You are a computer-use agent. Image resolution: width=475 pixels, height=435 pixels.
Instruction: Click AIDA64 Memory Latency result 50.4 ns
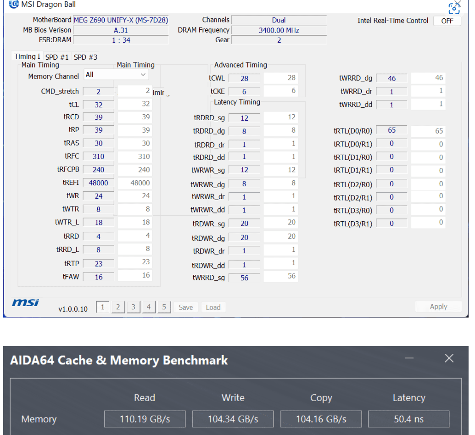408,419
